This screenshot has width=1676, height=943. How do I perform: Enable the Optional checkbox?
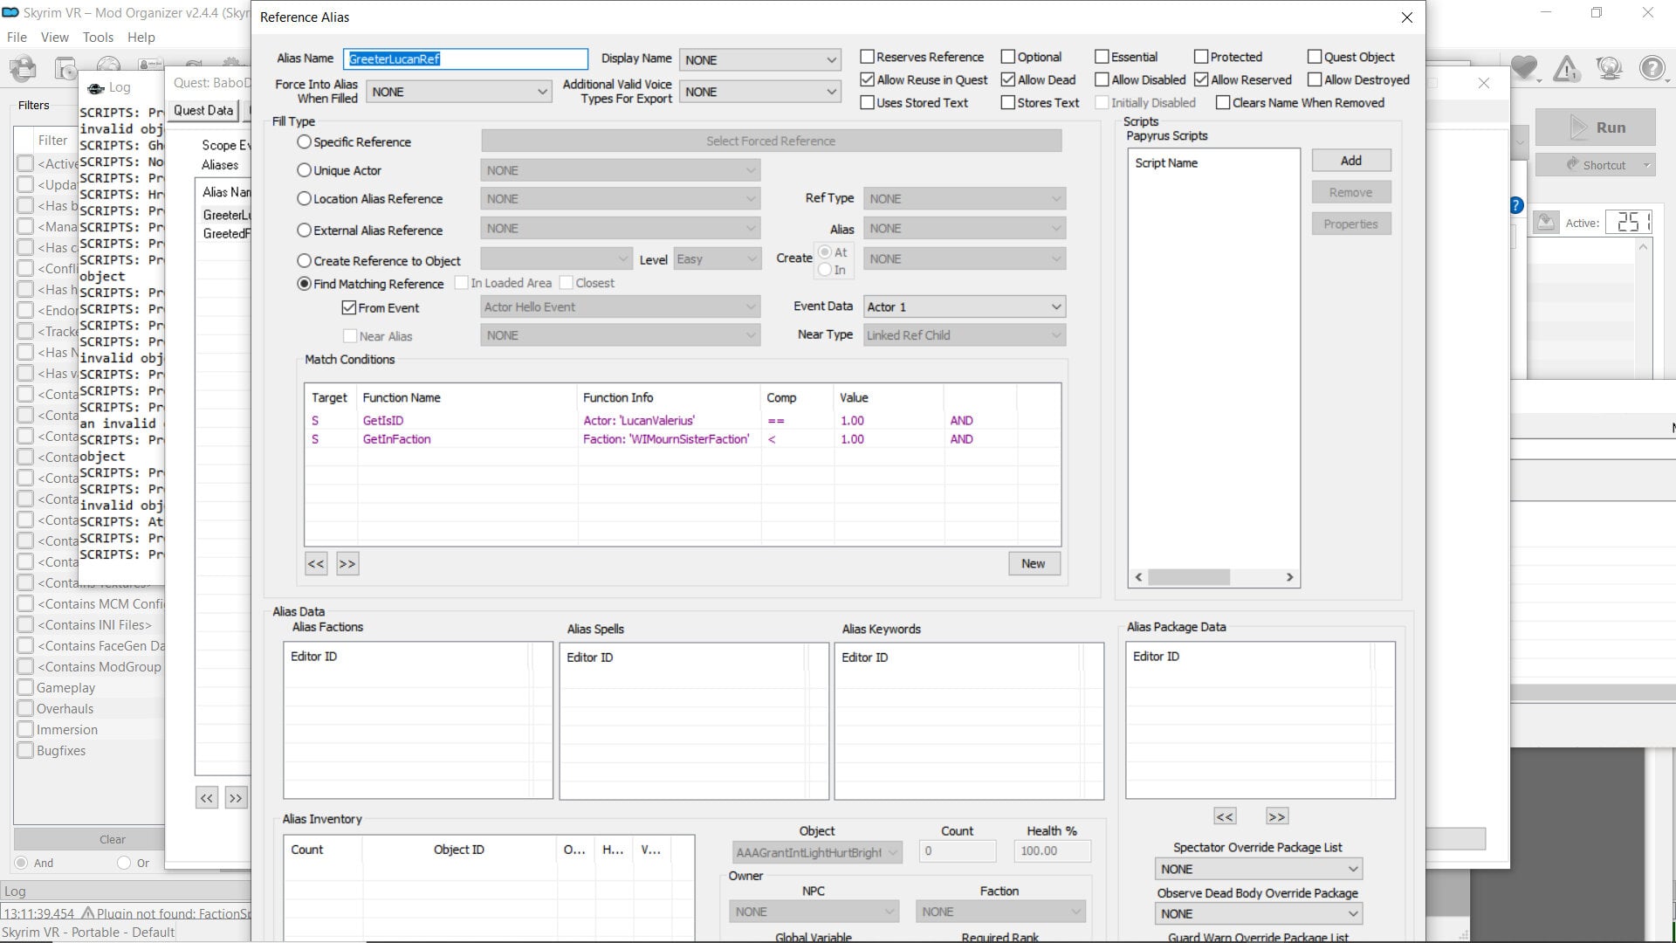click(x=1007, y=57)
